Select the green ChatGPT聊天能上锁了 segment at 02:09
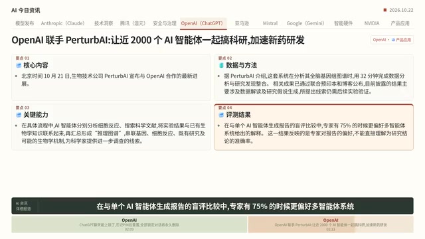The height and width of the screenshot is (239, 425). point(129,224)
